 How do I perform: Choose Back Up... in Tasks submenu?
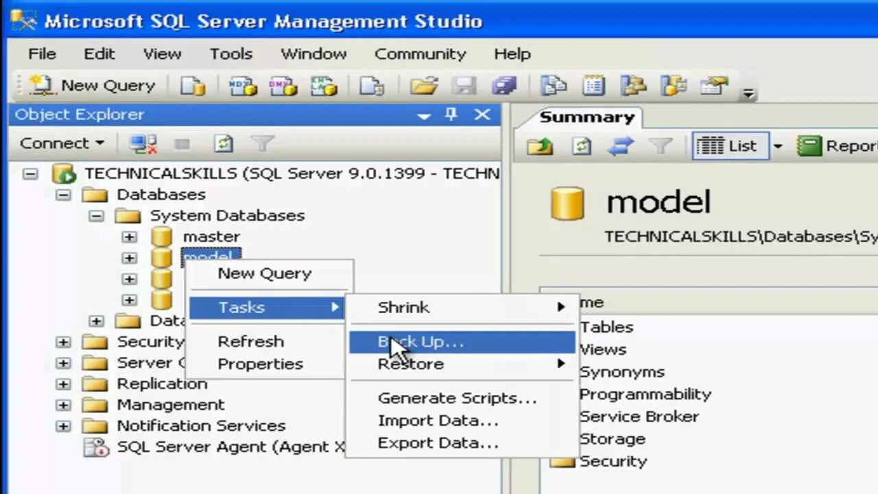(462, 342)
